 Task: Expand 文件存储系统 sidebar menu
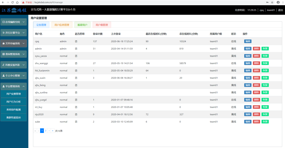(x=14, y=44)
